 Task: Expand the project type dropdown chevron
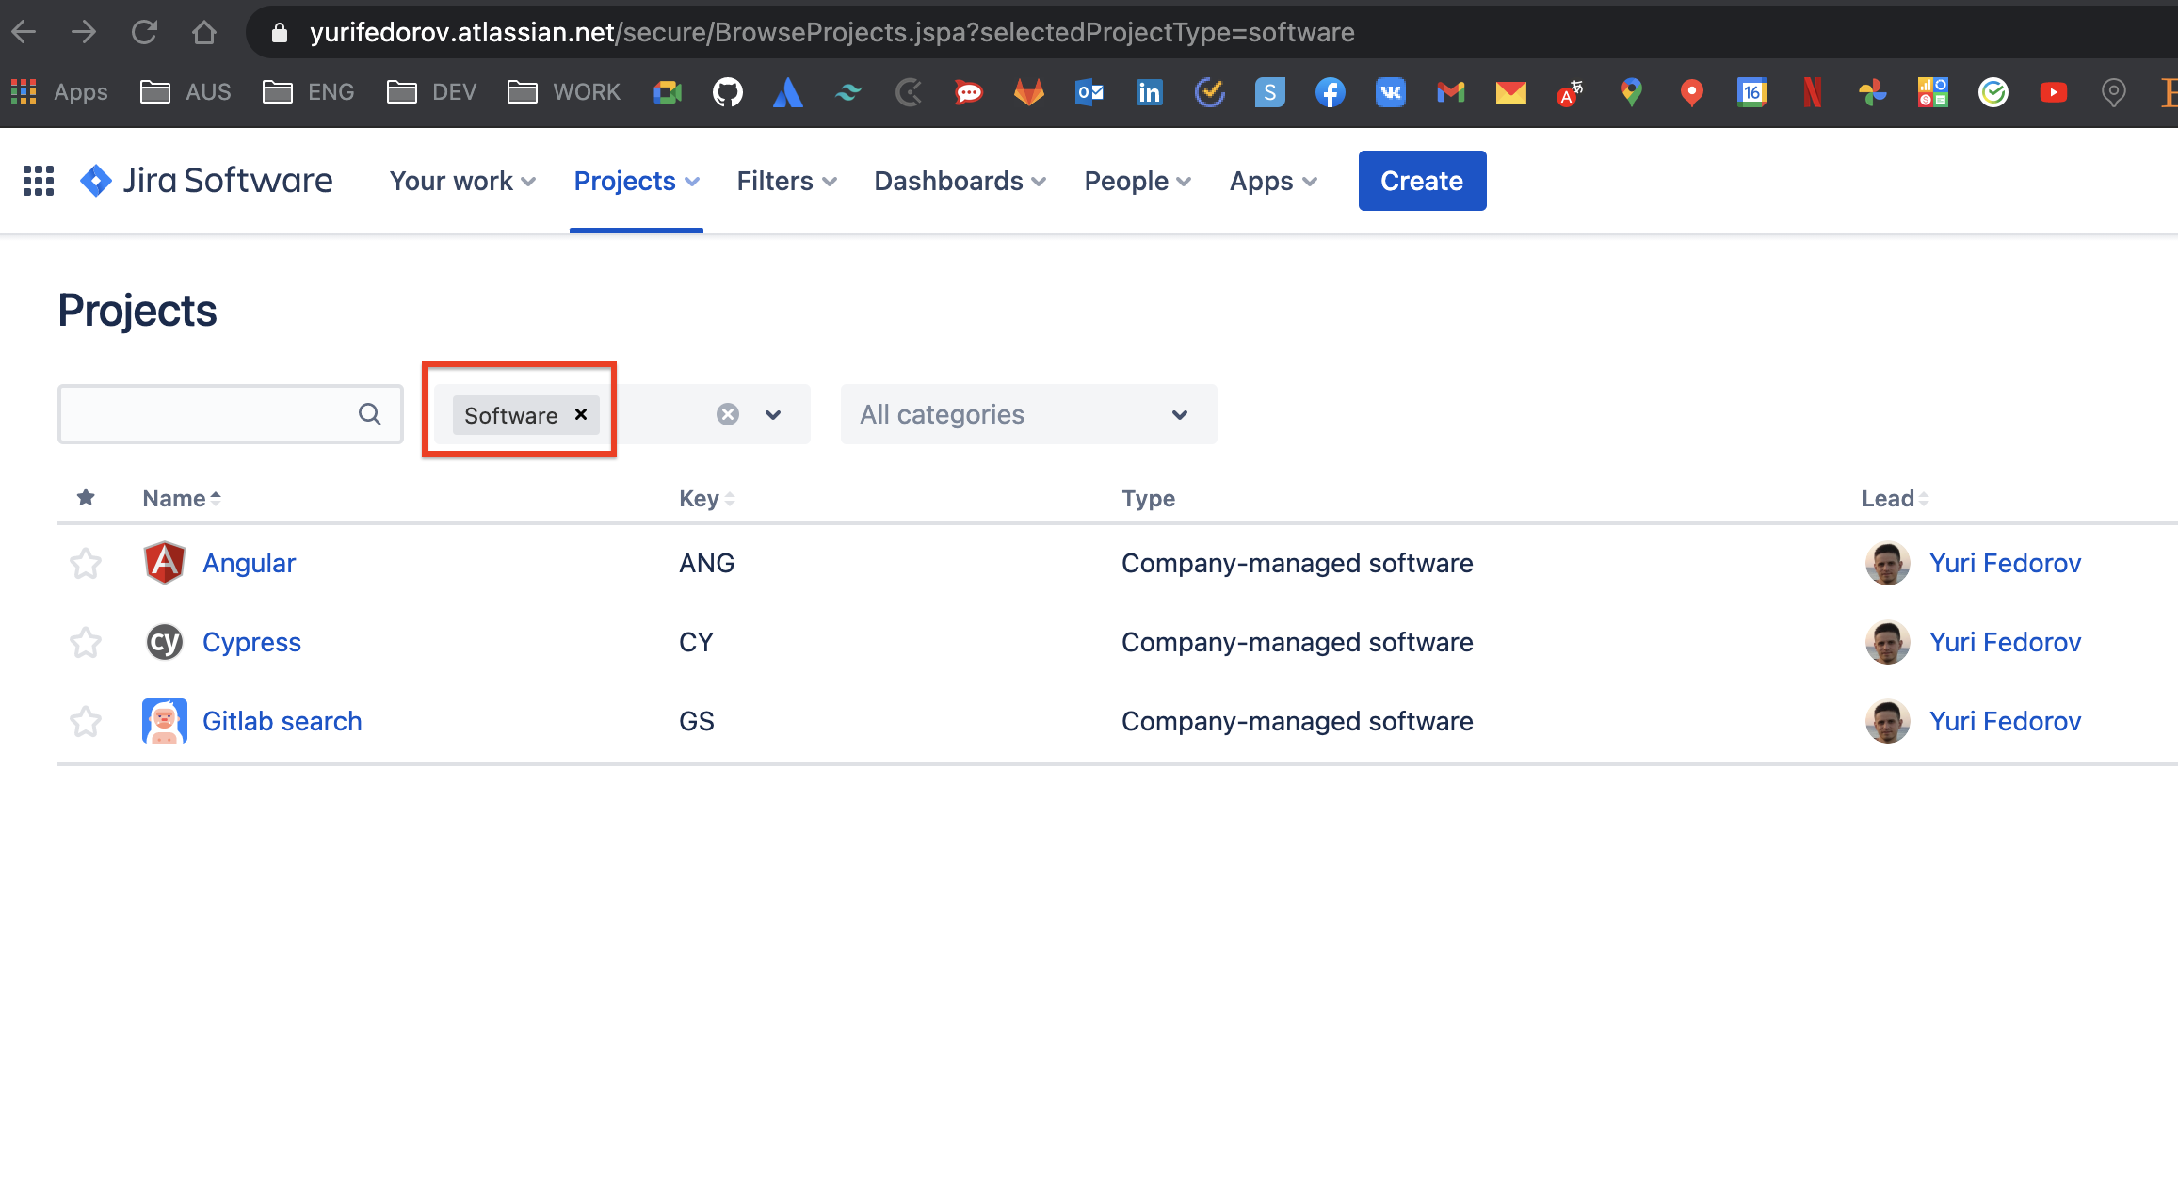pyautogui.click(x=773, y=414)
